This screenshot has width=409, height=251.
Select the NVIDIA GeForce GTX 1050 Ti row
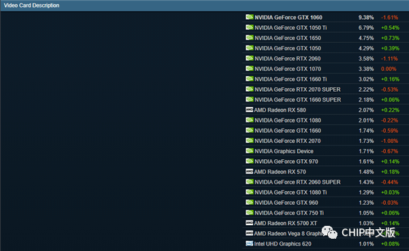(x=326, y=28)
